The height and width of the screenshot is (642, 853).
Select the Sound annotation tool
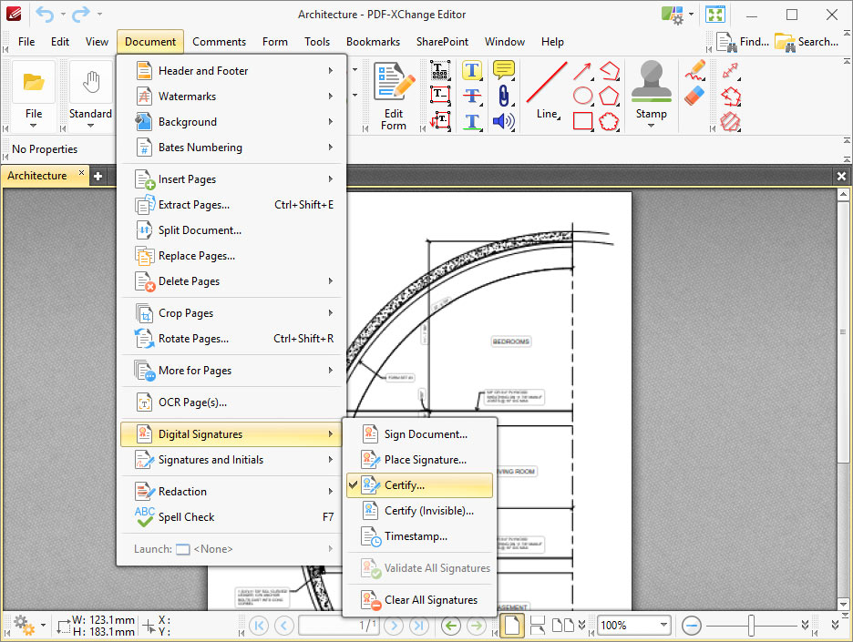[504, 121]
